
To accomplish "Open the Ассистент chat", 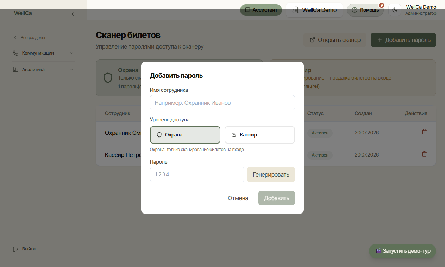I will [261, 10].
